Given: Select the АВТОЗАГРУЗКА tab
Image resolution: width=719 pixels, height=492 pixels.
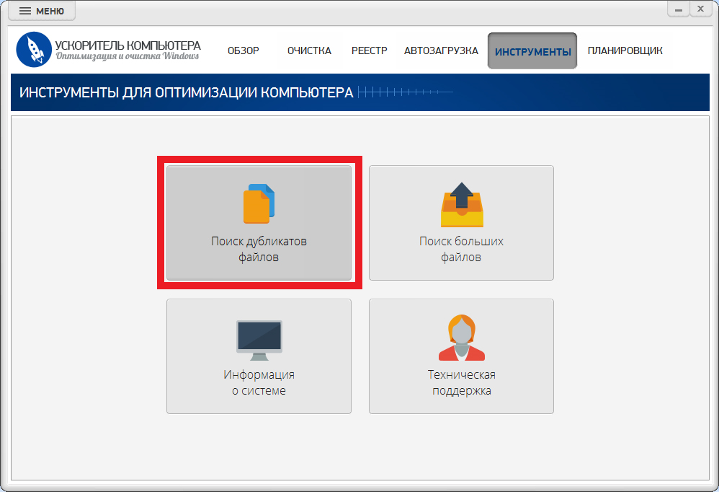Looking at the screenshot, I should (441, 50).
